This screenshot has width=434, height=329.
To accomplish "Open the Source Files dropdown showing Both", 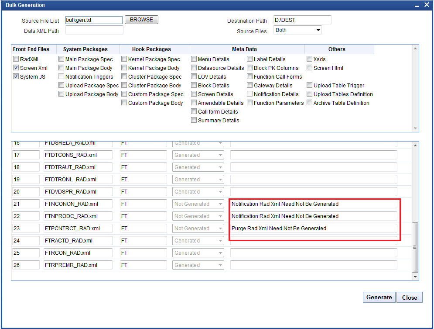I will click(297, 30).
